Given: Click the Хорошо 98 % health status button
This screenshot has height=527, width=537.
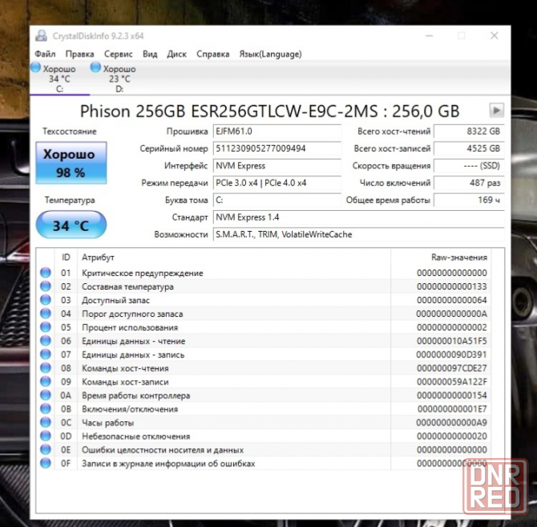Looking at the screenshot, I should 71,163.
